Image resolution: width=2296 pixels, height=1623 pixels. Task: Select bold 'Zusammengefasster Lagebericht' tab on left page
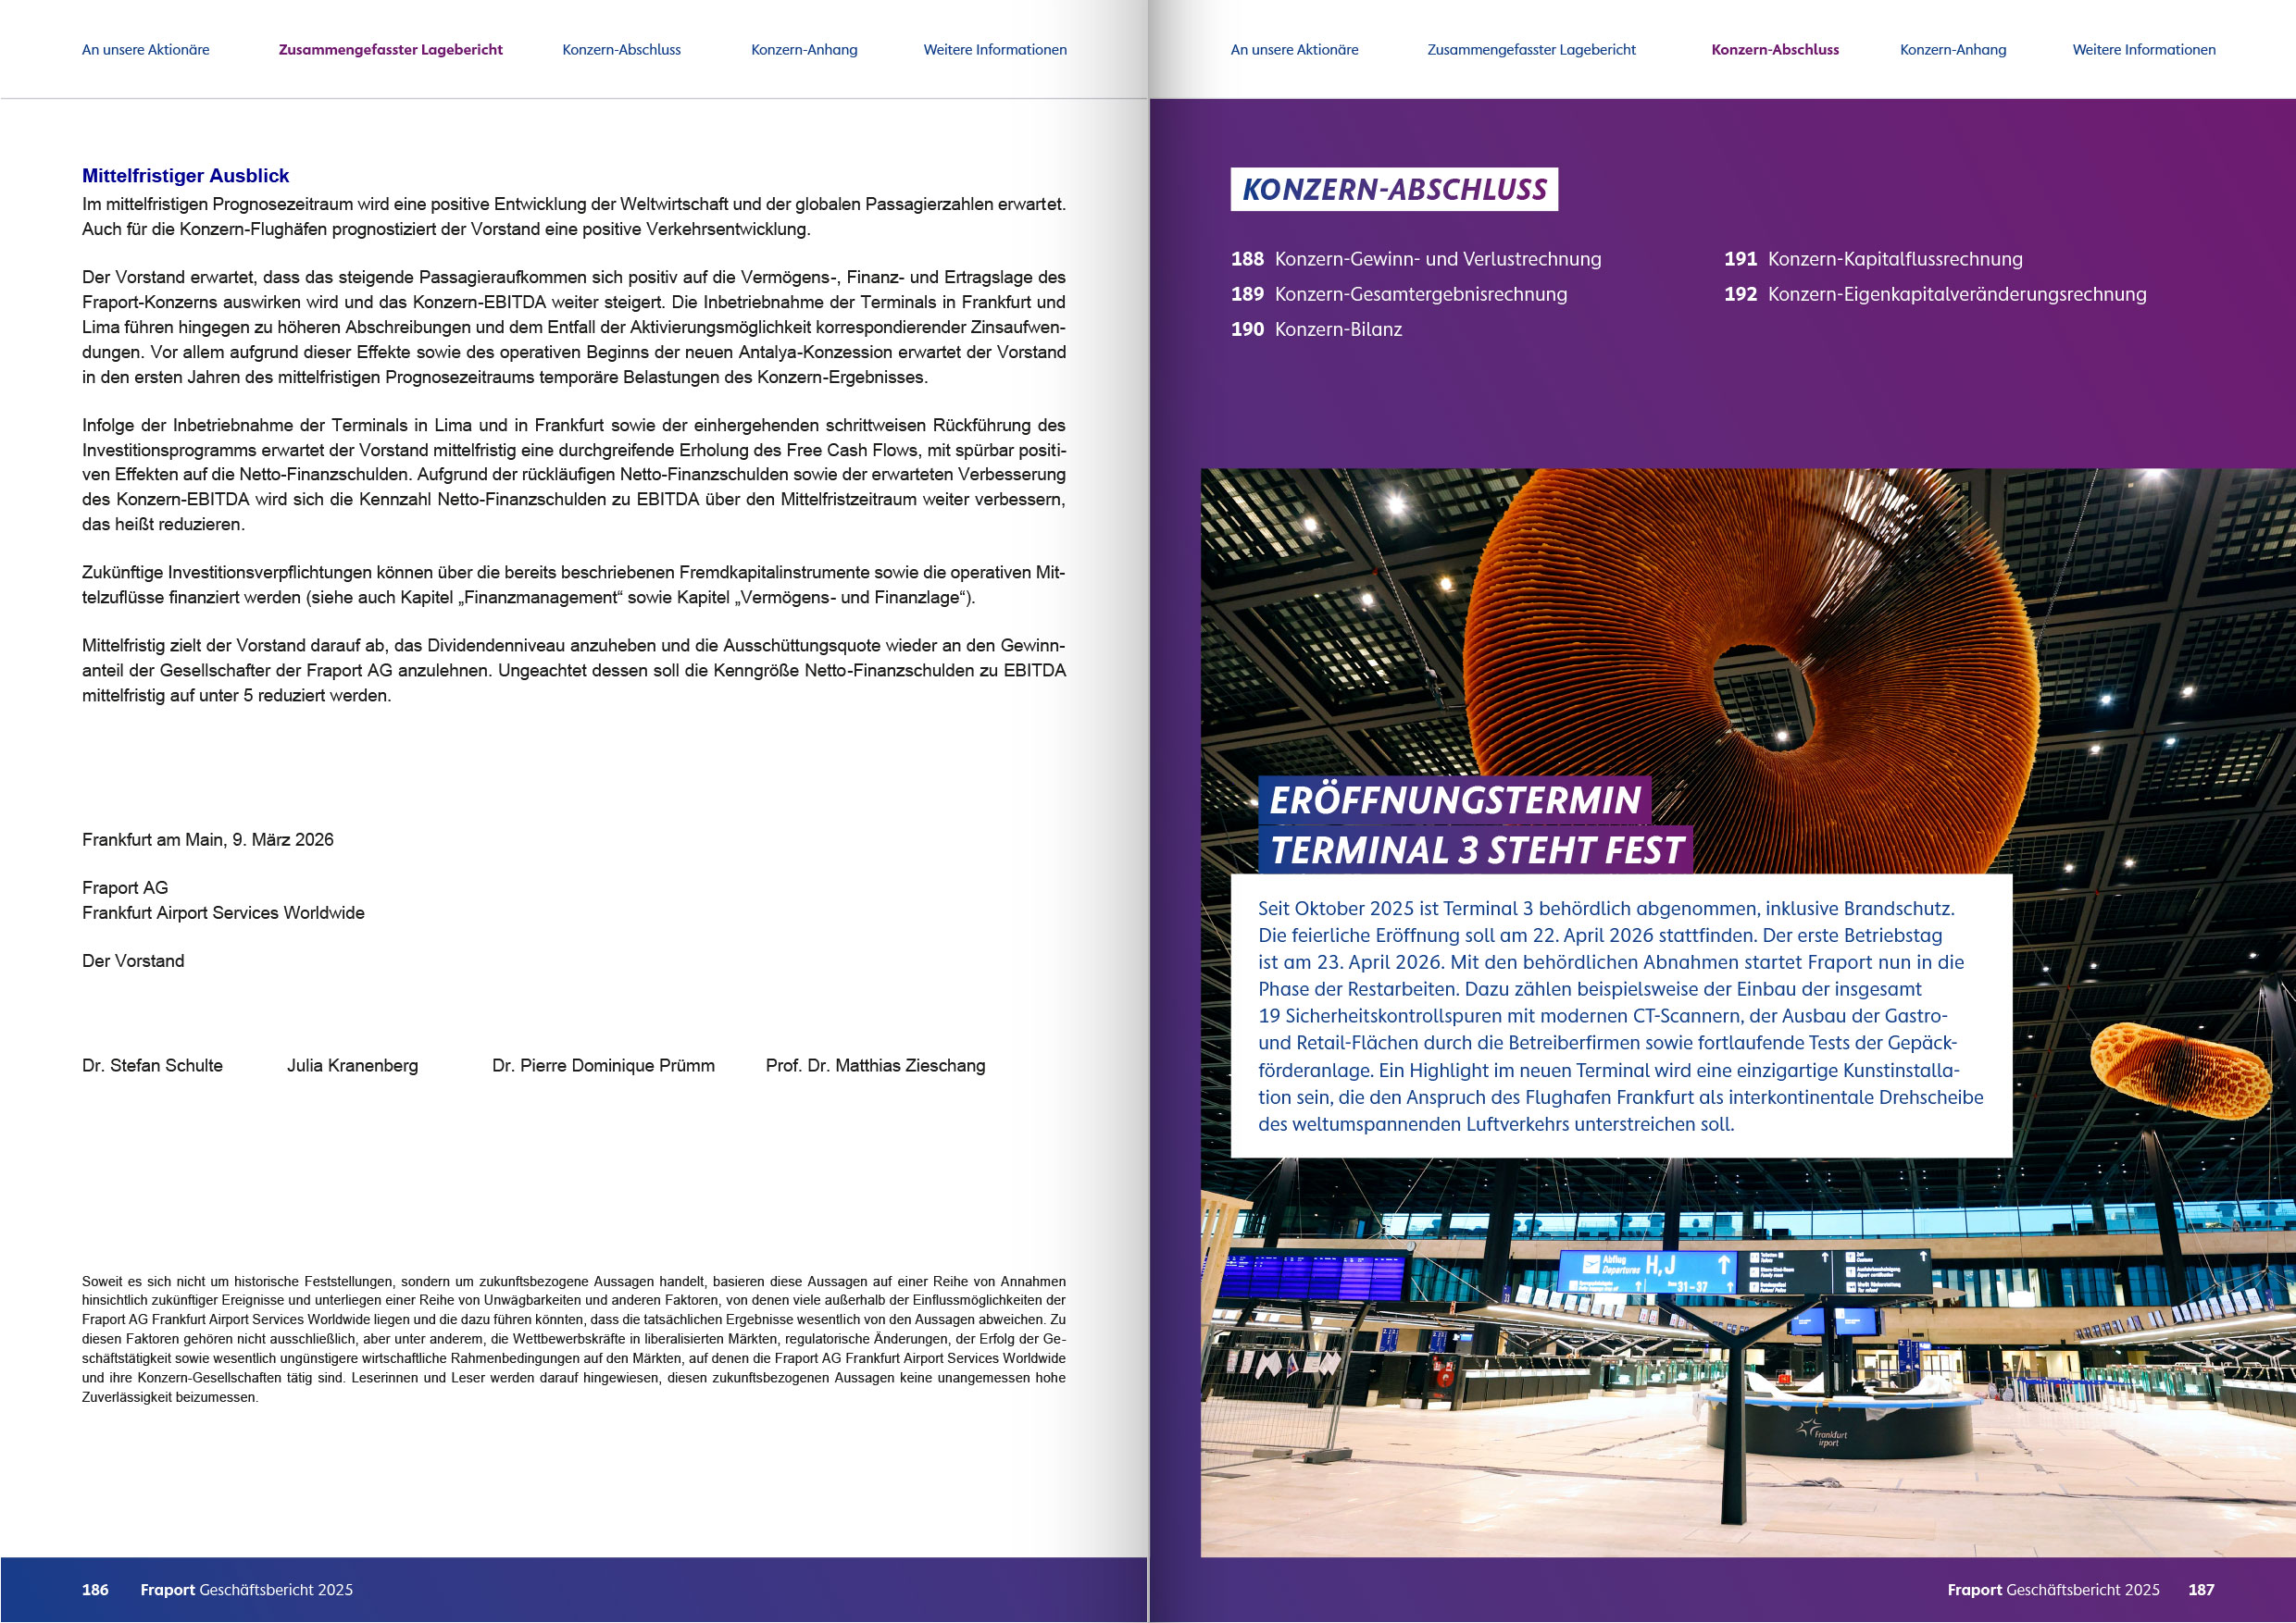point(390,50)
